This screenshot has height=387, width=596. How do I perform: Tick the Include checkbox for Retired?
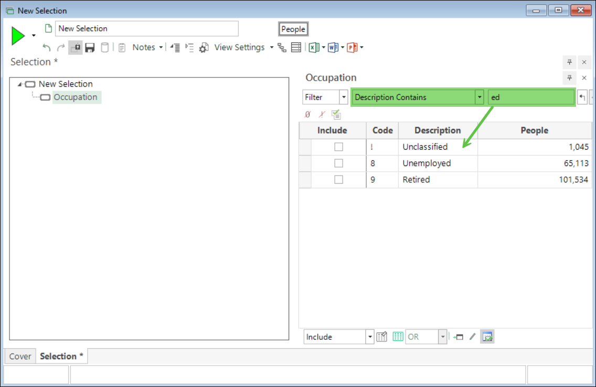tap(339, 180)
